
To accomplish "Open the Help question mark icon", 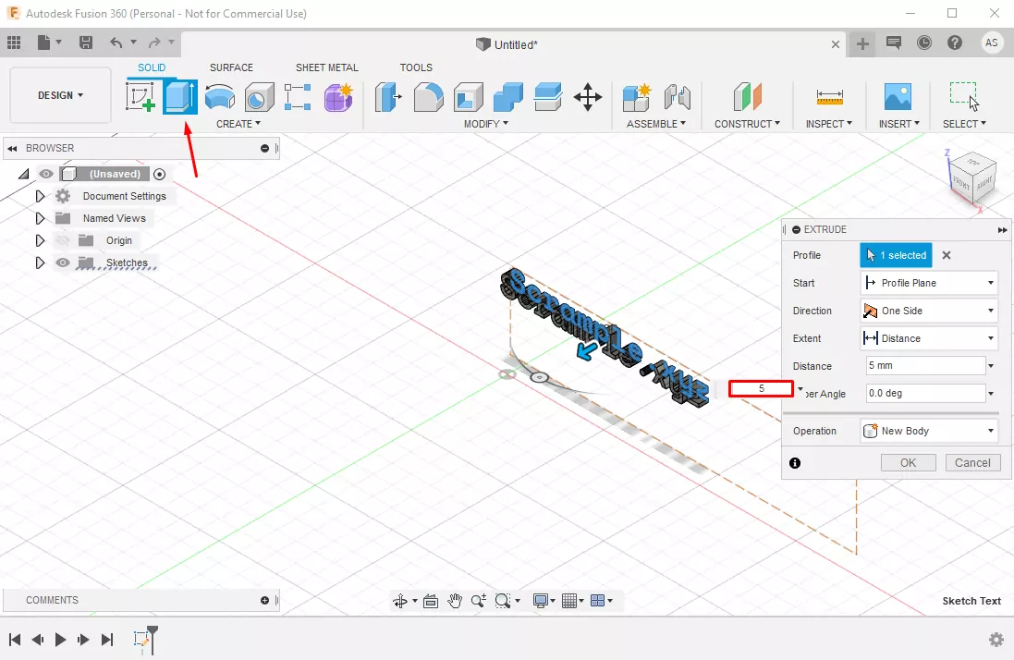I will (955, 43).
